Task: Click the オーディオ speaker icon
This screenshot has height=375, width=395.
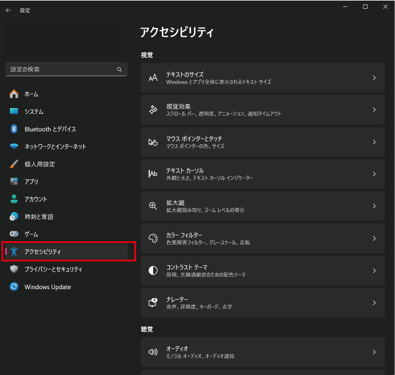Action: [153, 352]
